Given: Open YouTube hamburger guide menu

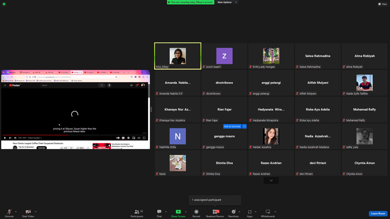Looking at the screenshot, I should 5,85.
